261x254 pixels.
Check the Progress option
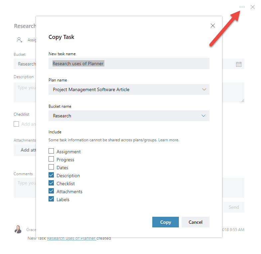(51, 159)
